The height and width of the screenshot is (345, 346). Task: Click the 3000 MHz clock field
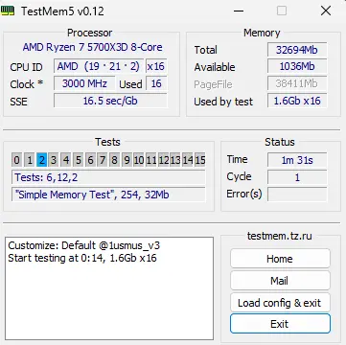coord(84,83)
